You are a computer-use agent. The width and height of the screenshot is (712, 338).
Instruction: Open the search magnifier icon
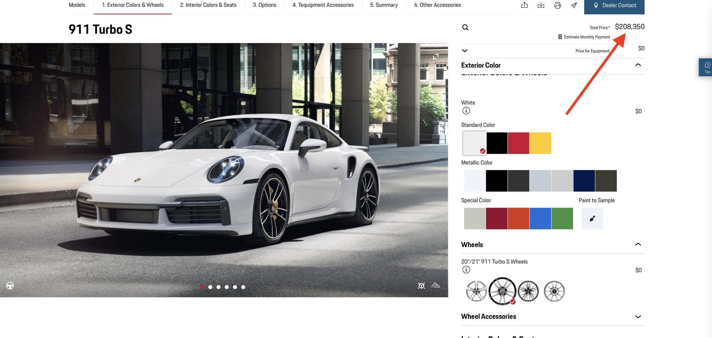pos(465,27)
